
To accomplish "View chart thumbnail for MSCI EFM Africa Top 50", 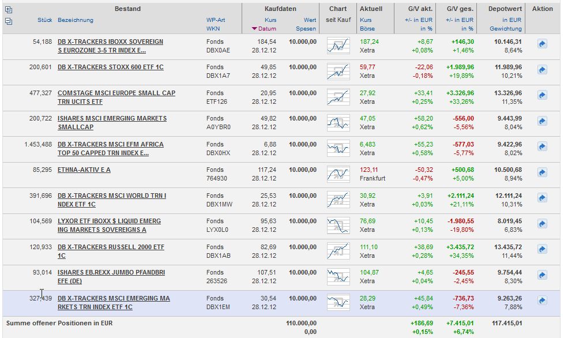I will tap(339, 148).
